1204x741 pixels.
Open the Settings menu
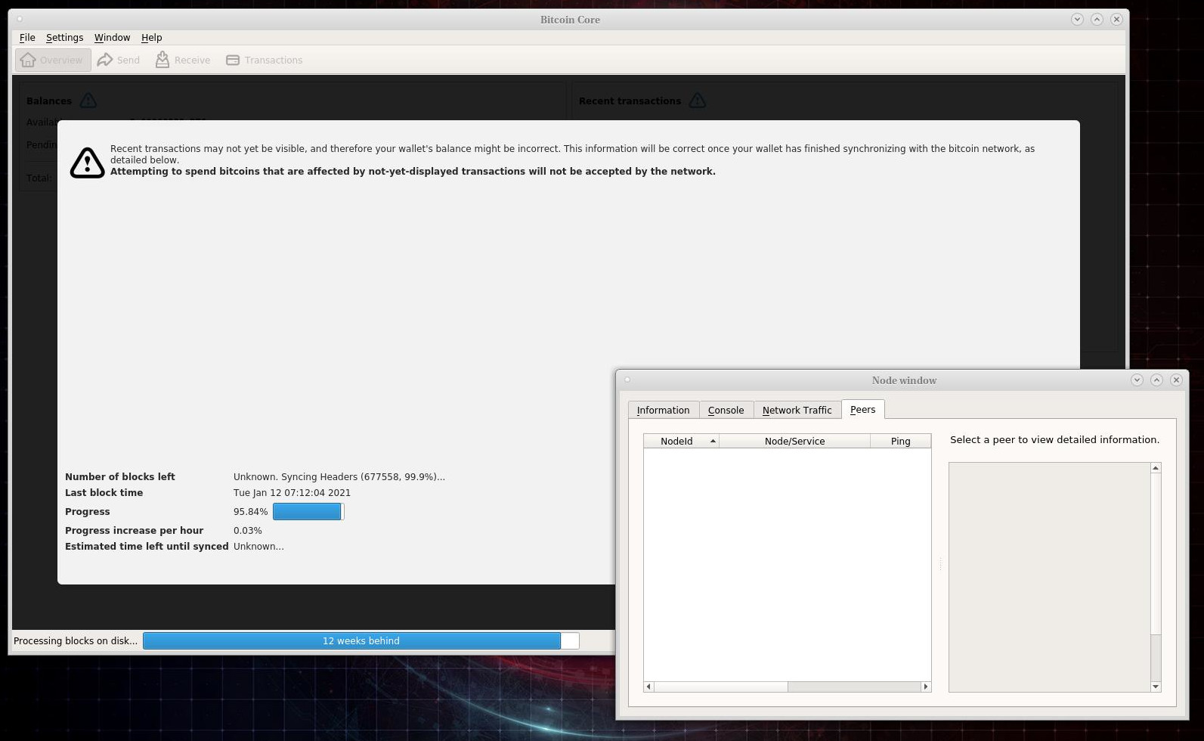pyautogui.click(x=64, y=37)
